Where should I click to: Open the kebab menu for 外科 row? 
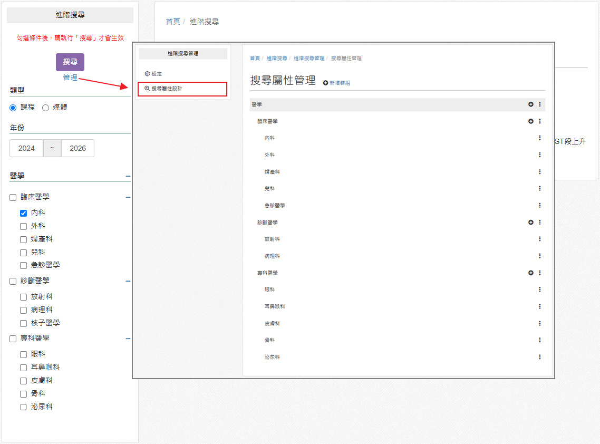[540, 155]
